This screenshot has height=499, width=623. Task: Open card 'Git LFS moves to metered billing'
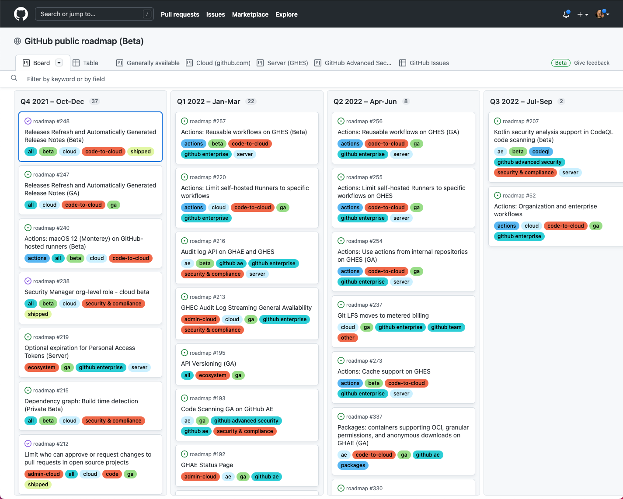[x=383, y=315]
